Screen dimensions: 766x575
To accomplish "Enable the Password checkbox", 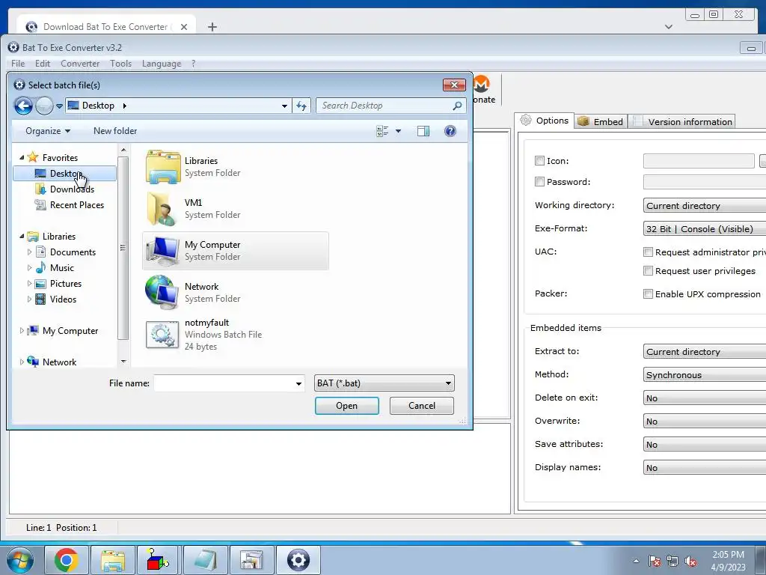I will click(x=539, y=182).
